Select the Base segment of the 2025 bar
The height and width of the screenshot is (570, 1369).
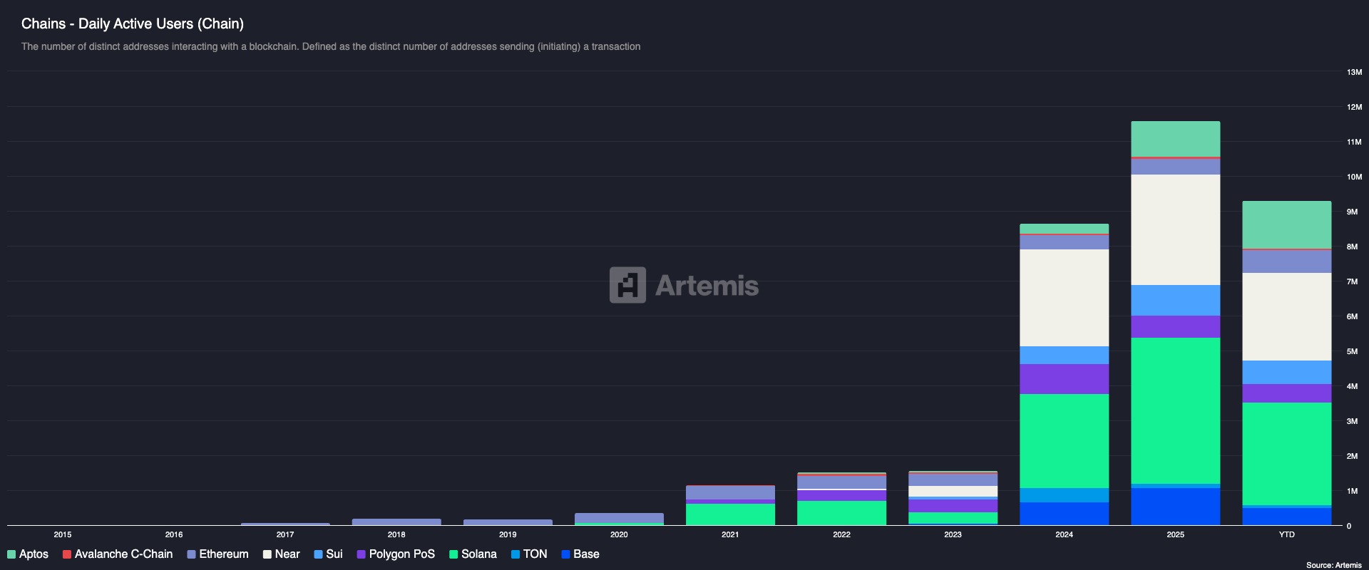[x=1176, y=507]
